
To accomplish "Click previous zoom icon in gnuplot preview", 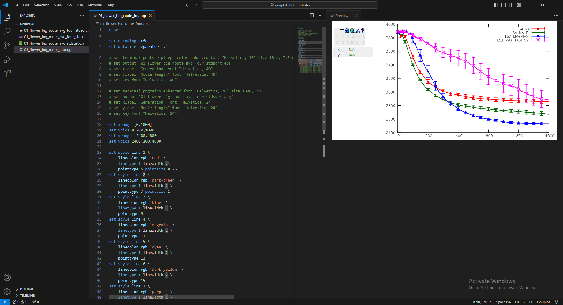I will pos(347,31).
